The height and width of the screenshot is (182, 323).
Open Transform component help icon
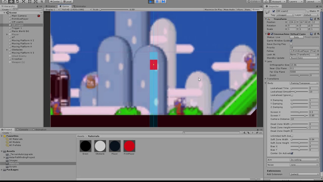pos(311,19)
